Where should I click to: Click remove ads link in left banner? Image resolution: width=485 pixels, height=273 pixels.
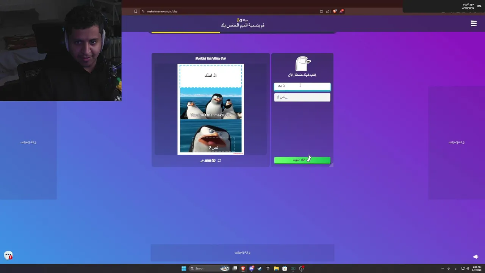point(28,143)
